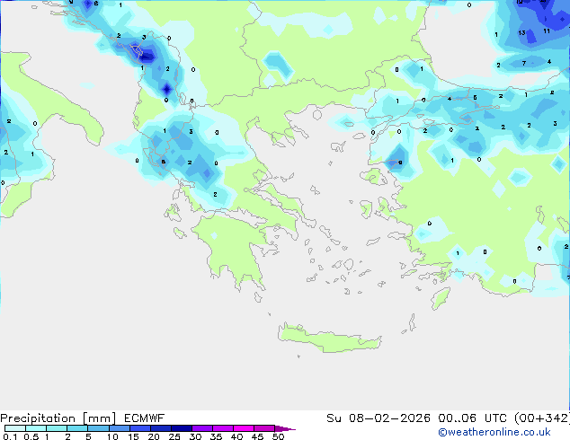Choose the 40–45 mm magenta legend swatch
Image resolution: width=570 pixels, height=440 pixels.
[x=244, y=428]
